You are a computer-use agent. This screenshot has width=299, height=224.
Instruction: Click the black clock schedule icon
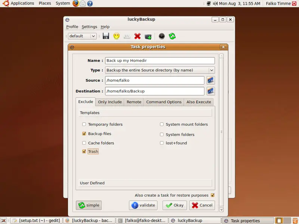click(x=162, y=36)
